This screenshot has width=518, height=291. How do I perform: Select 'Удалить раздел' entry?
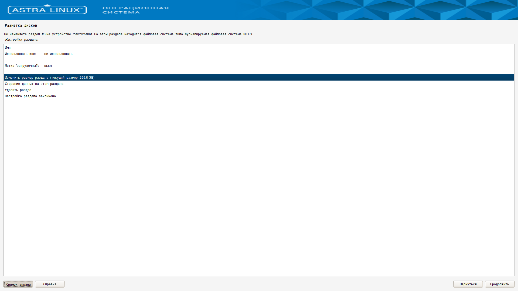(259, 90)
